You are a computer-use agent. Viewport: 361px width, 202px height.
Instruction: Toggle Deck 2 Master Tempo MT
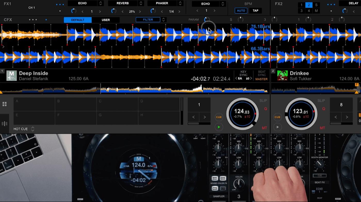(322, 128)
